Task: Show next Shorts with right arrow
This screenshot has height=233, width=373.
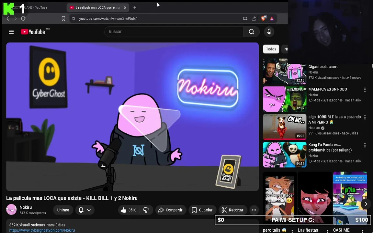Action: pyautogui.click(x=366, y=204)
